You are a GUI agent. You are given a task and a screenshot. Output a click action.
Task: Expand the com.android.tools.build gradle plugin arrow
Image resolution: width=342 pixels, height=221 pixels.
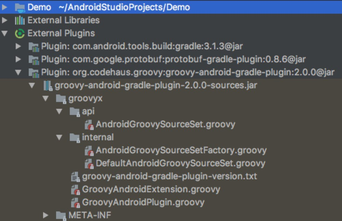[18, 46]
